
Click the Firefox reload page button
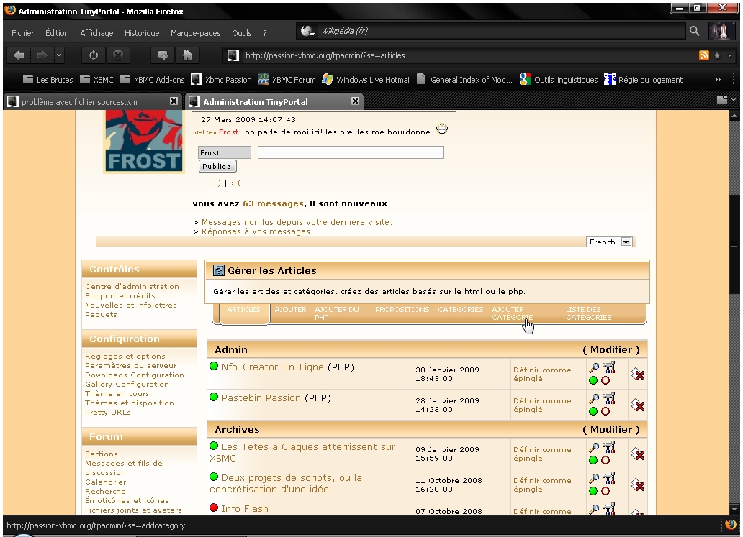point(94,55)
